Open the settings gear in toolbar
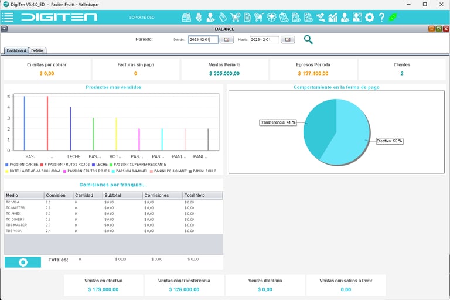This screenshot has height=300, width=450. click(x=370, y=17)
